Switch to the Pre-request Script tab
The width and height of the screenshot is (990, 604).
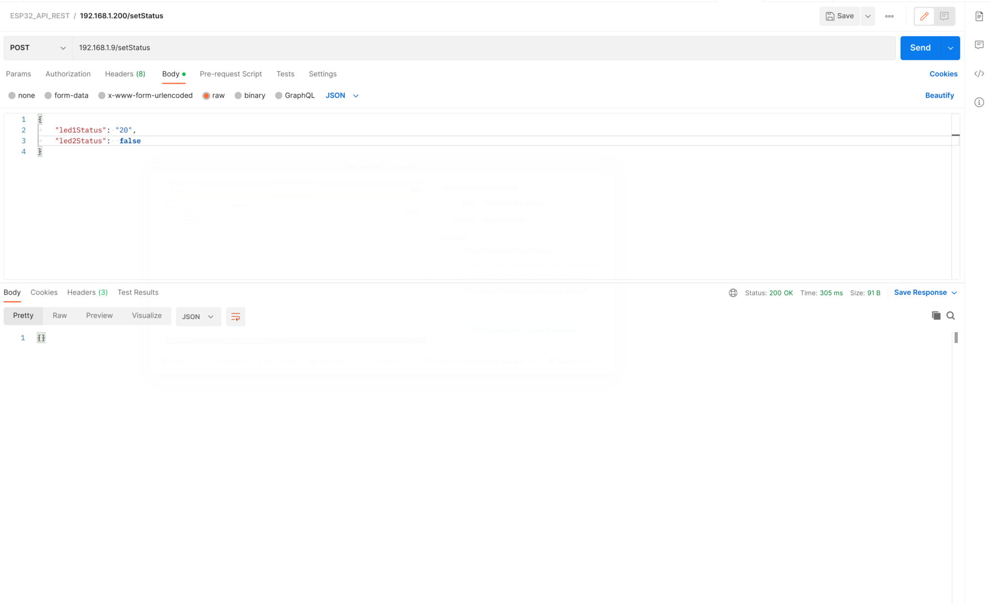231,74
